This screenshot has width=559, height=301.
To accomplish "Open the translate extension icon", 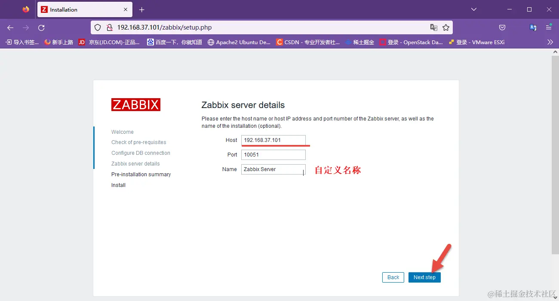I will [x=533, y=27].
